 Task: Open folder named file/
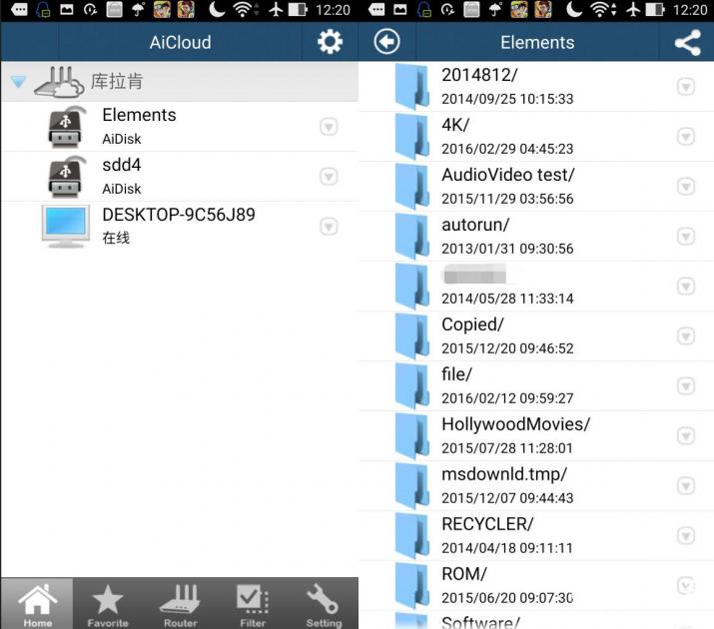pos(536,386)
